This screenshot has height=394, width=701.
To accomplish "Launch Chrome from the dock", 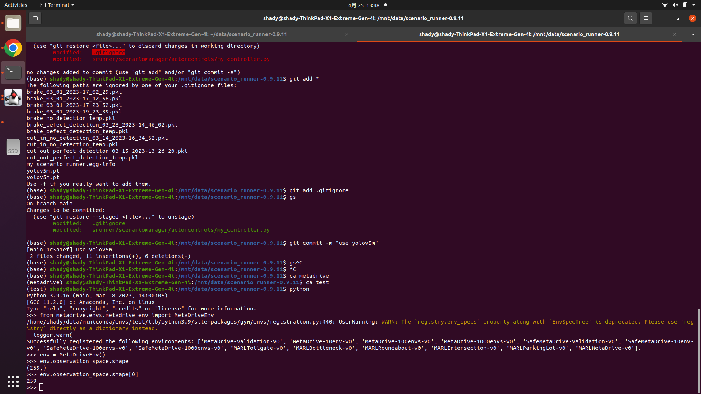I will [x=13, y=48].
